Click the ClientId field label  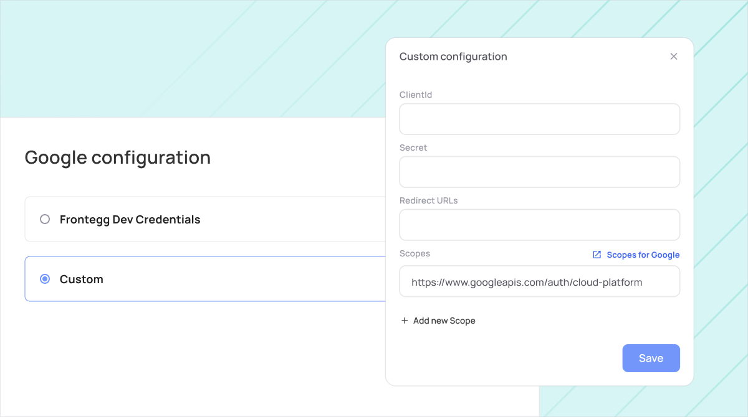pyautogui.click(x=416, y=95)
